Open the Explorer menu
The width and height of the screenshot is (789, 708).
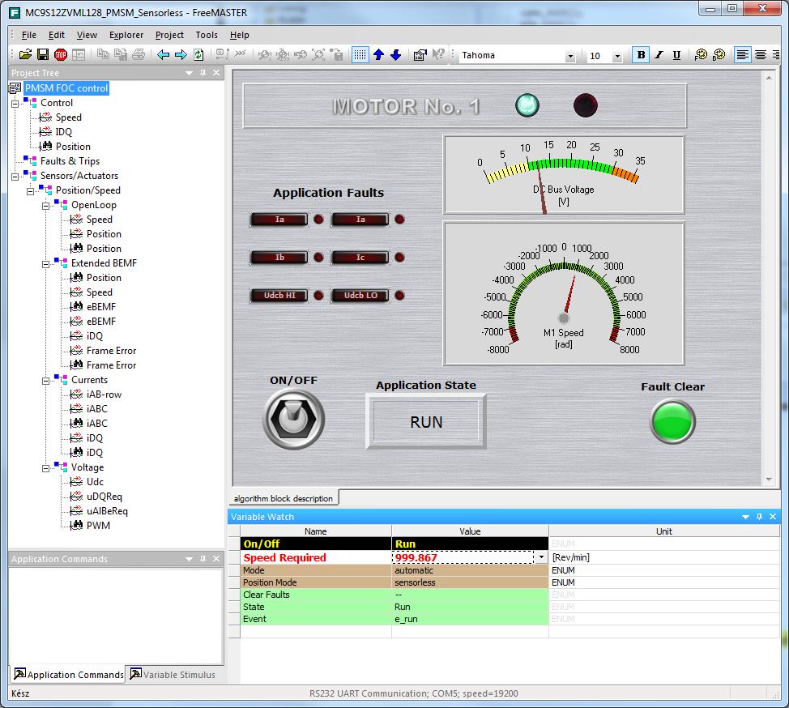tap(126, 35)
